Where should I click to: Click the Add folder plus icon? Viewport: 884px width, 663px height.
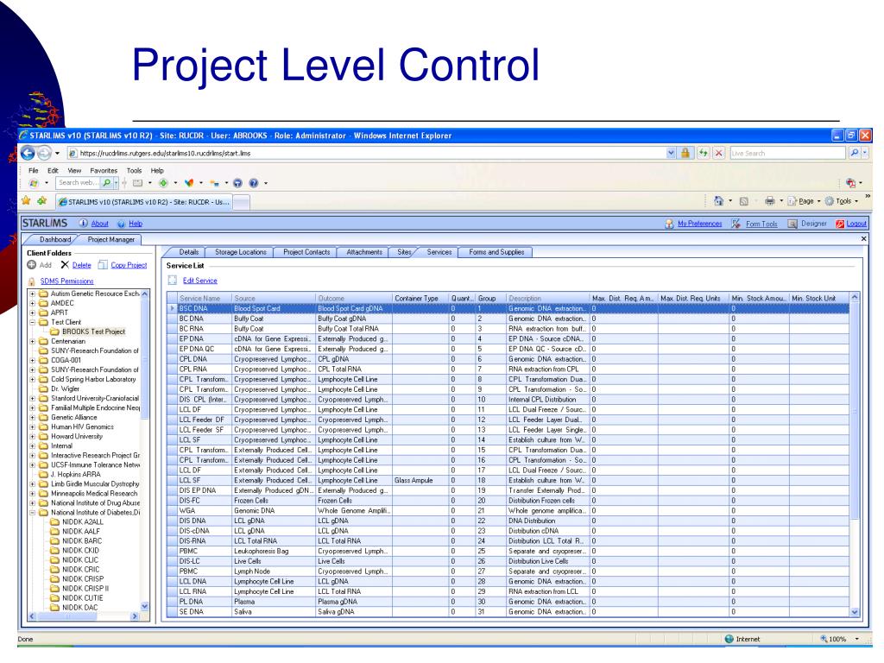click(x=32, y=265)
